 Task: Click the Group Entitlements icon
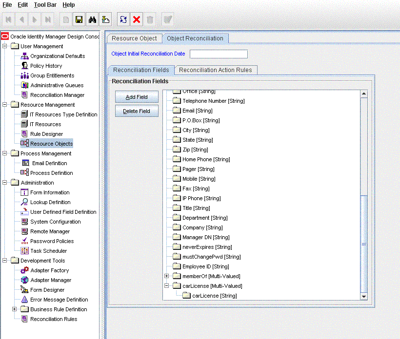(x=25, y=75)
